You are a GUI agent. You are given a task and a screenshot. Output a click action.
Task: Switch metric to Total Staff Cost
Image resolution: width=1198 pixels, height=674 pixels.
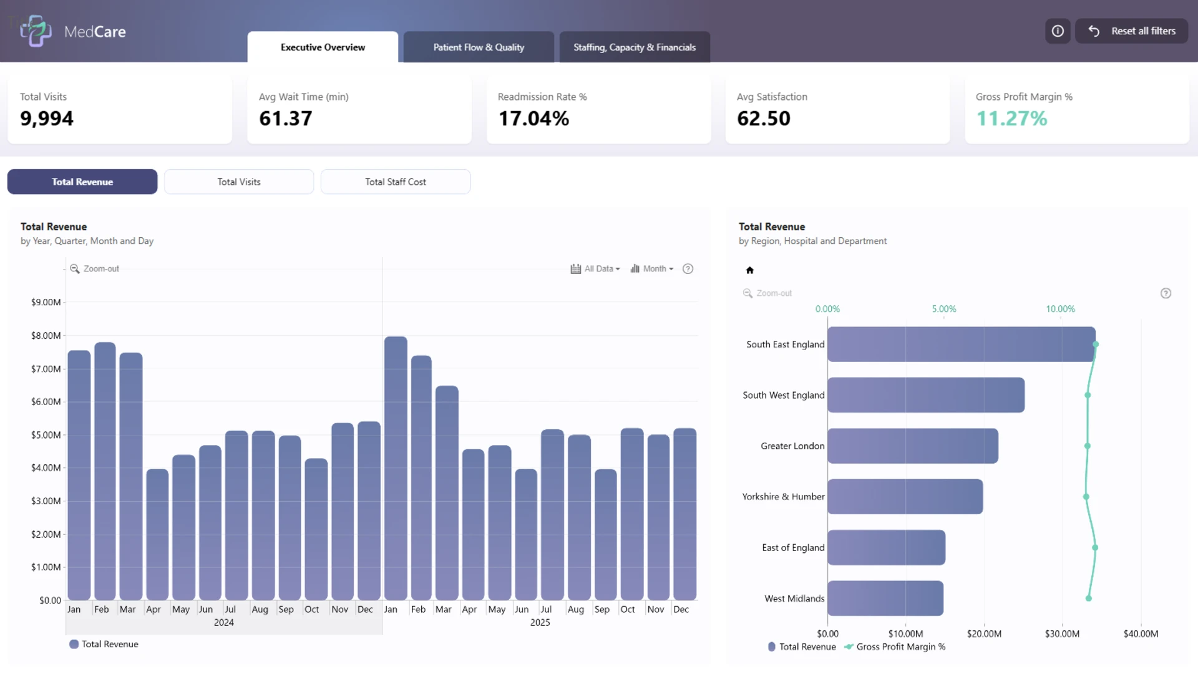pos(396,182)
